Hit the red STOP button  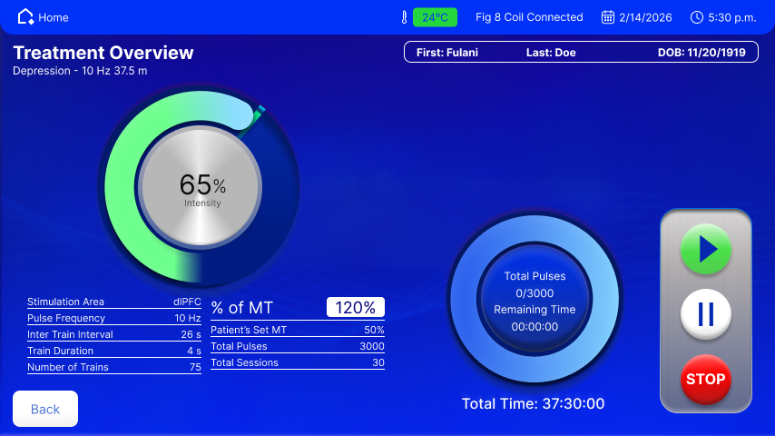[705, 379]
